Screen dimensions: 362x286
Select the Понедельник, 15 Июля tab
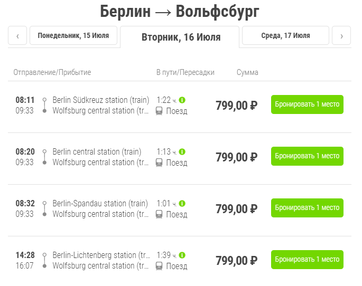point(73,36)
